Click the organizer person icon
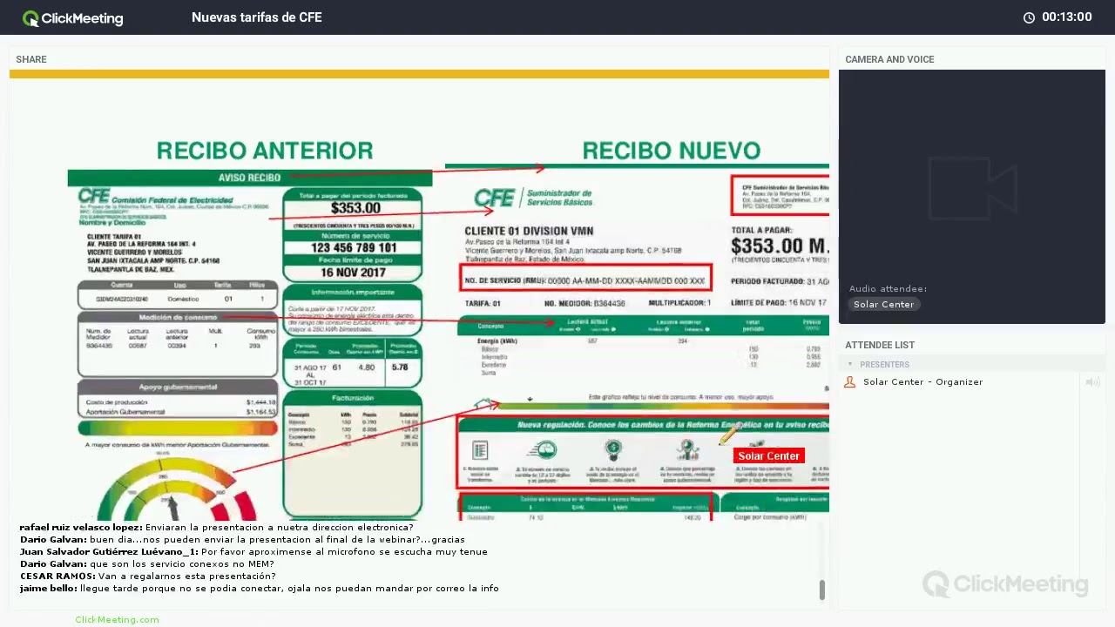 tap(850, 382)
